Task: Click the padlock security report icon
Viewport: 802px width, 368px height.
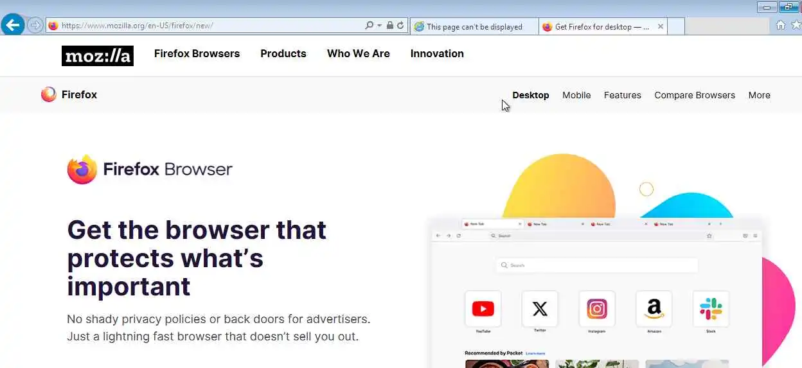Action: (390, 26)
